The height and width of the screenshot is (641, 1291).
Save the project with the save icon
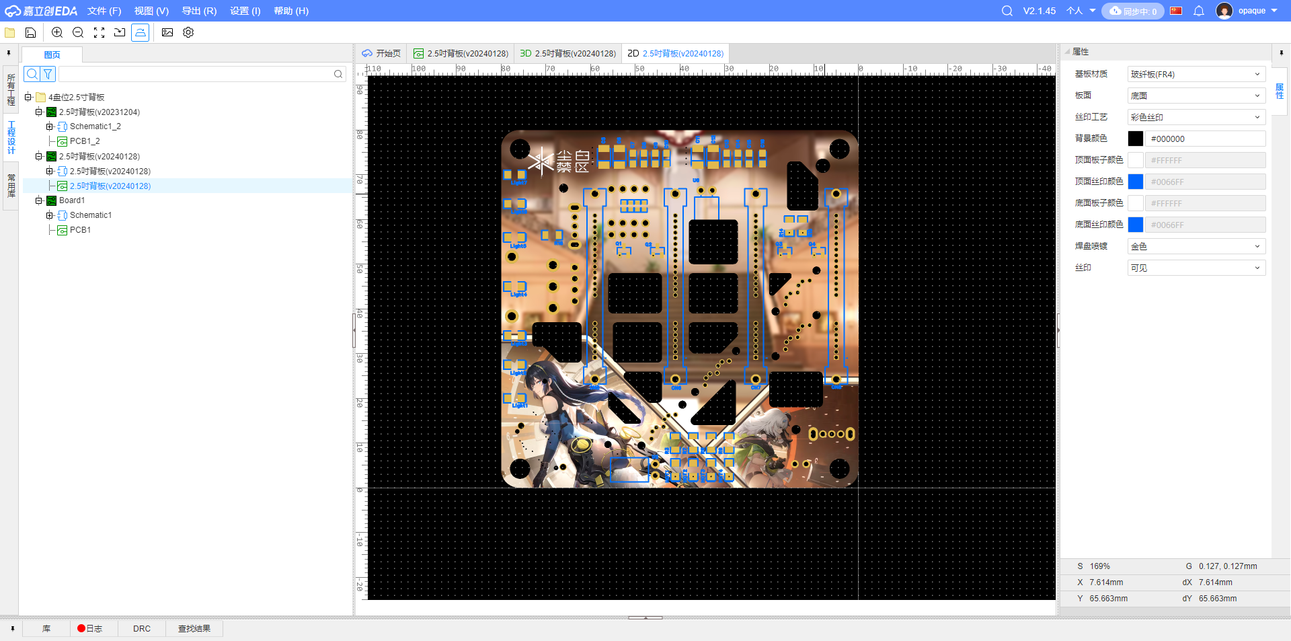coord(30,32)
